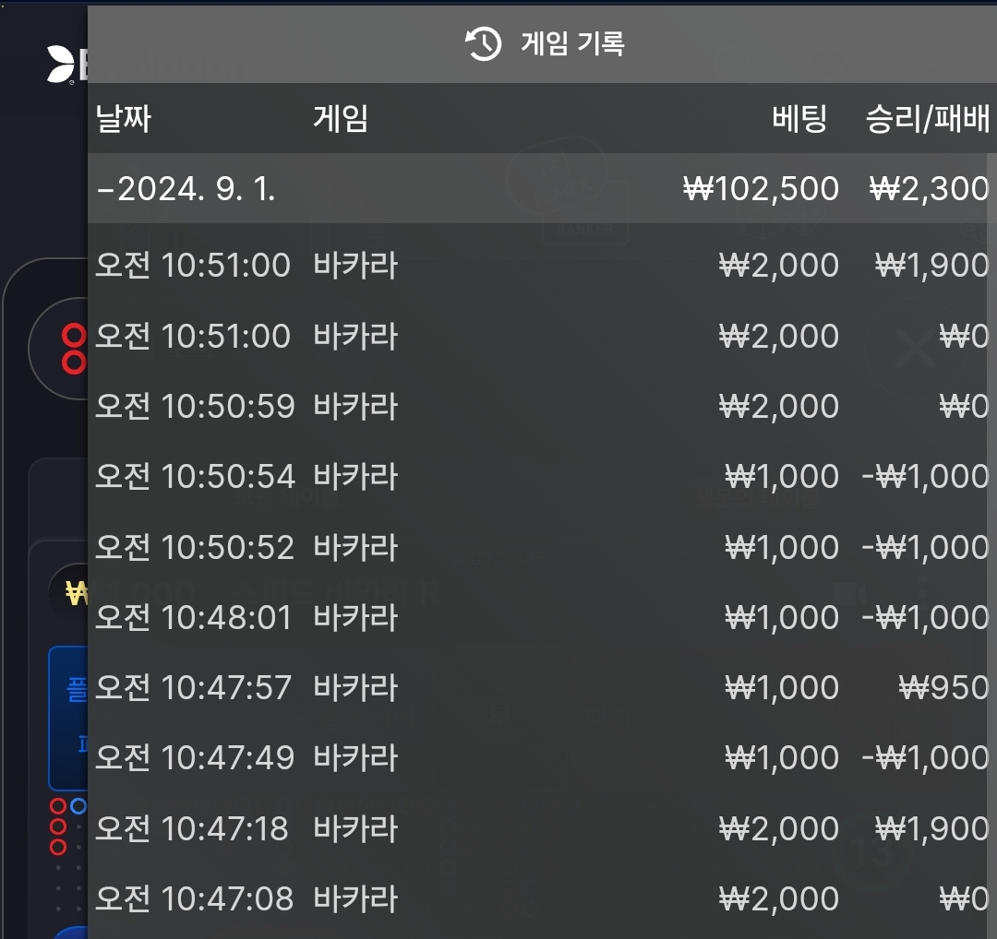Click the blue player bet box at left edge
The image size is (997, 939).
click(x=68, y=718)
